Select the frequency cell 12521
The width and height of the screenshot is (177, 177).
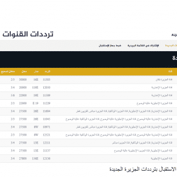pos(47,135)
